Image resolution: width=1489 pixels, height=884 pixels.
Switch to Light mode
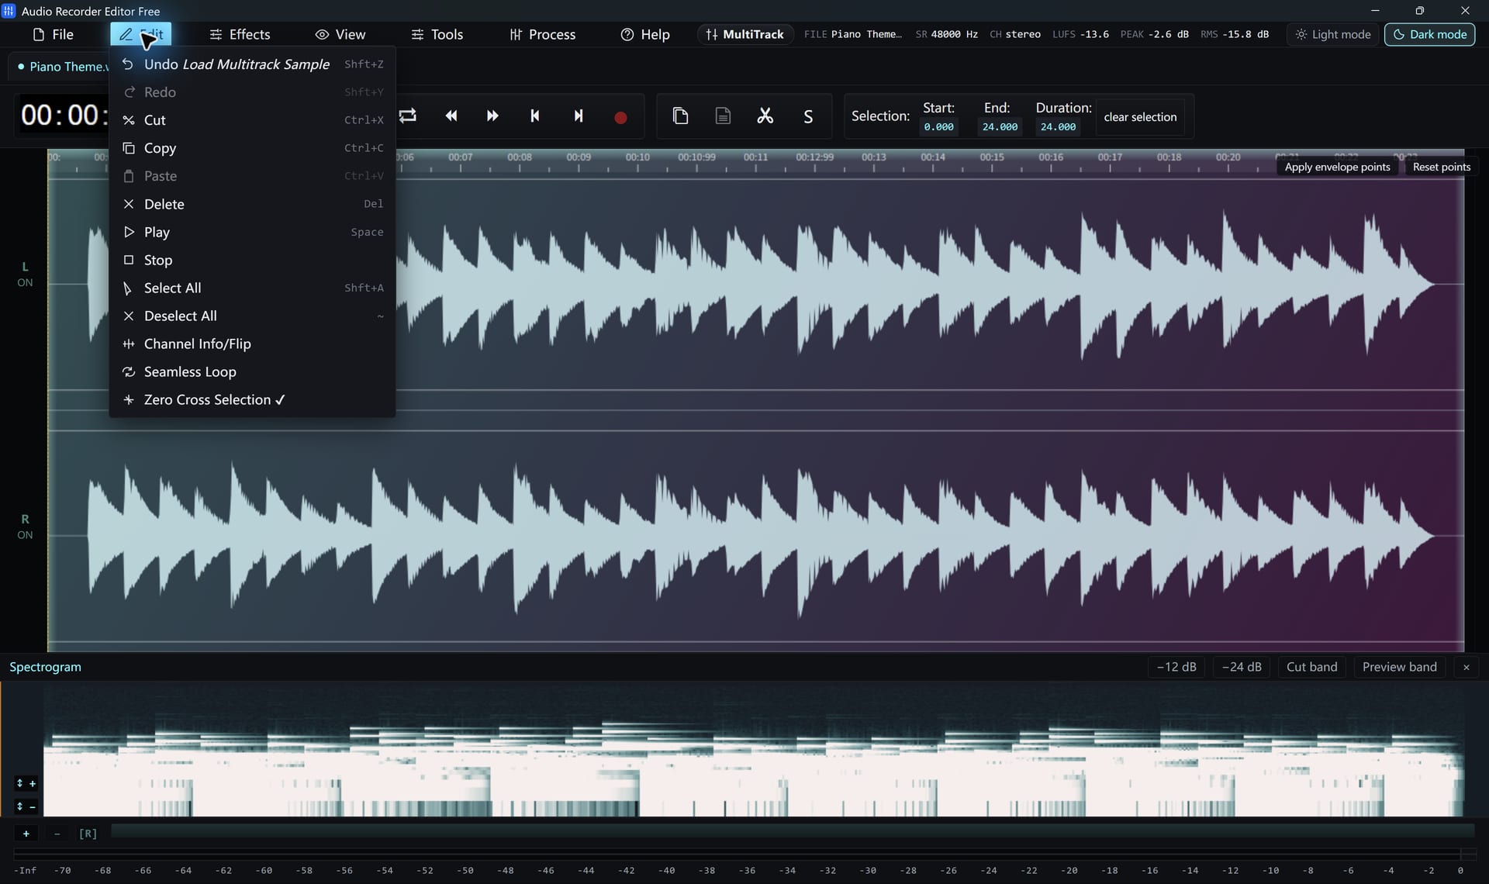point(1333,34)
